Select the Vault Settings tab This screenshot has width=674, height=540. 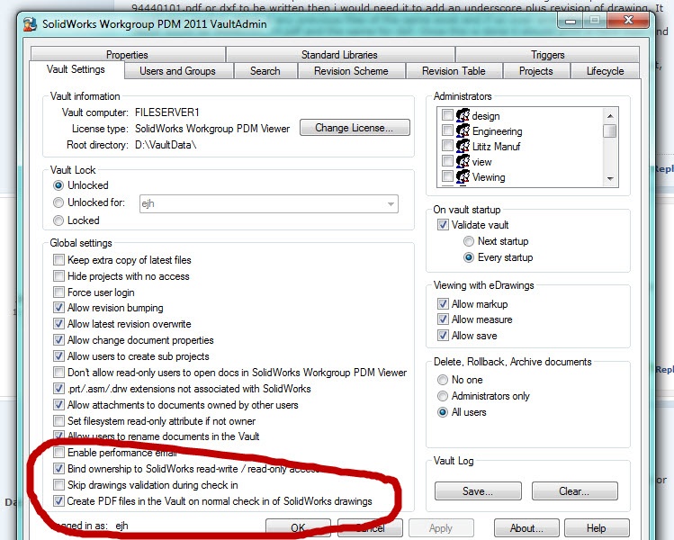coord(76,69)
